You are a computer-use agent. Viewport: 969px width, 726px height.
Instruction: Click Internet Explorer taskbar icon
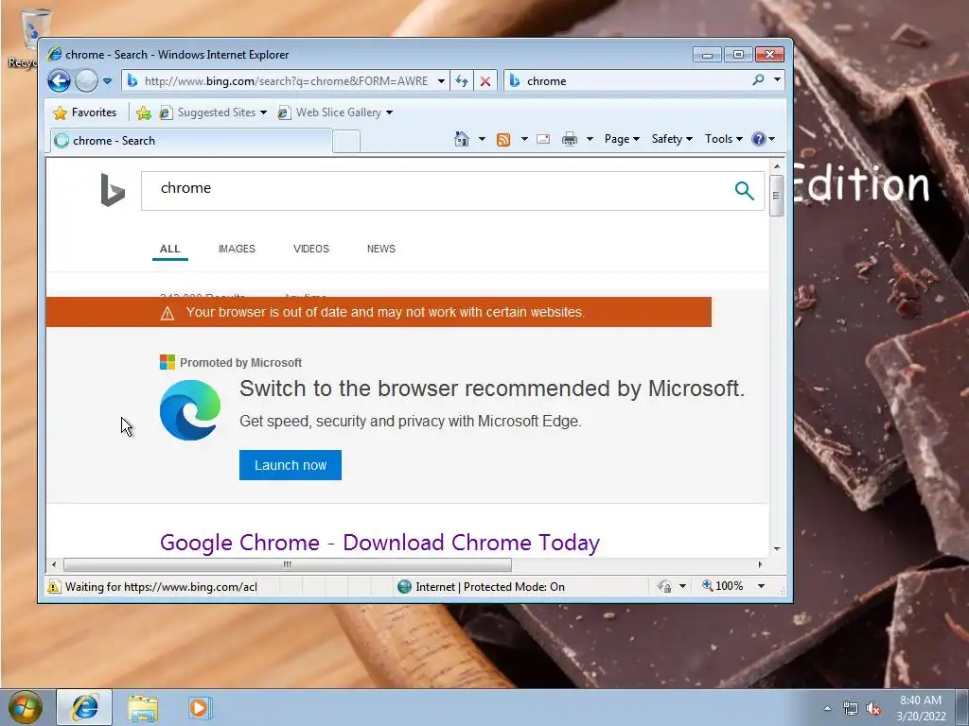pos(84,707)
